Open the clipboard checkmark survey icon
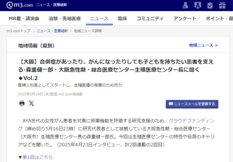 point(210,5)
